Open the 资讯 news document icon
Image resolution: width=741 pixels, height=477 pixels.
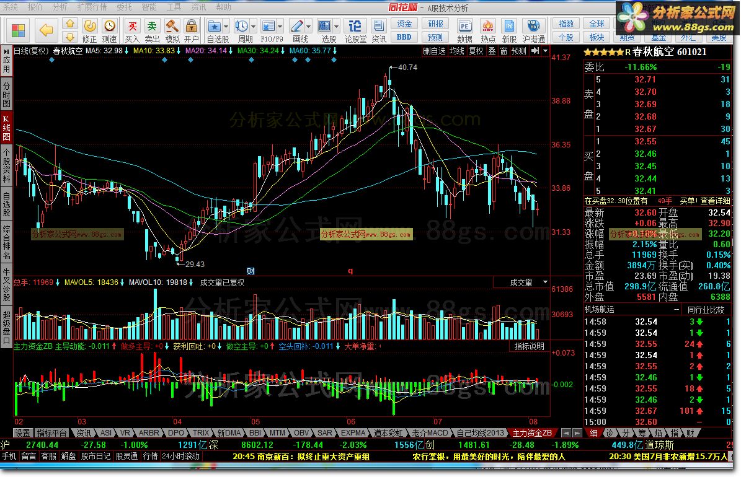pyautogui.click(x=378, y=31)
